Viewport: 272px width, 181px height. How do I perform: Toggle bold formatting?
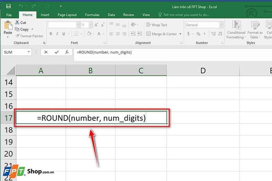click(x=51, y=34)
